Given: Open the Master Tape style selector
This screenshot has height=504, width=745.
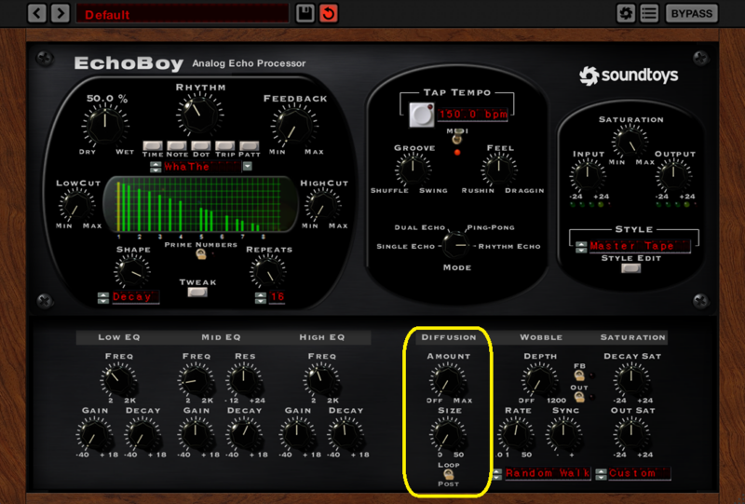Looking at the screenshot, I should pos(639,246).
